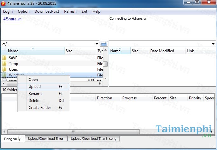This screenshot has height=150, width=217.
Task: Click the 4ShareTool app icon in title bar
Action: pyautogui.click(x=3, y=3)
